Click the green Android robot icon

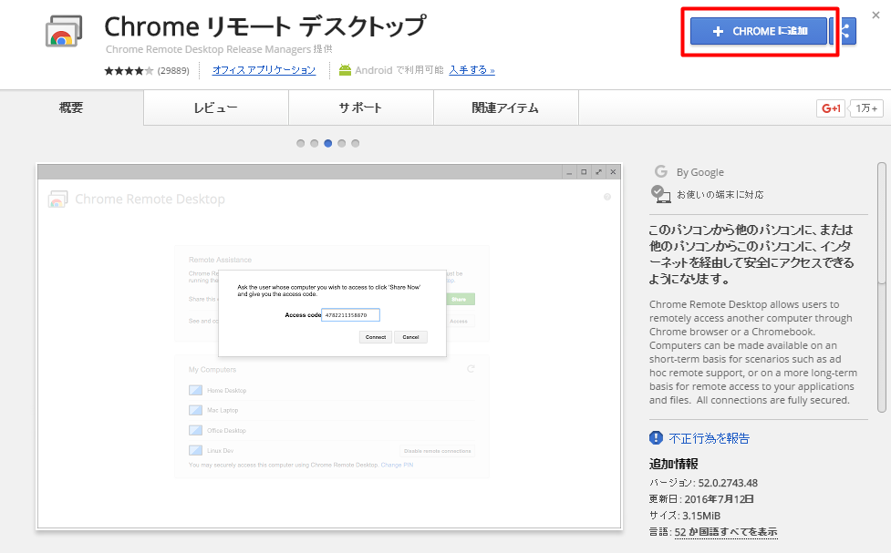345,70
